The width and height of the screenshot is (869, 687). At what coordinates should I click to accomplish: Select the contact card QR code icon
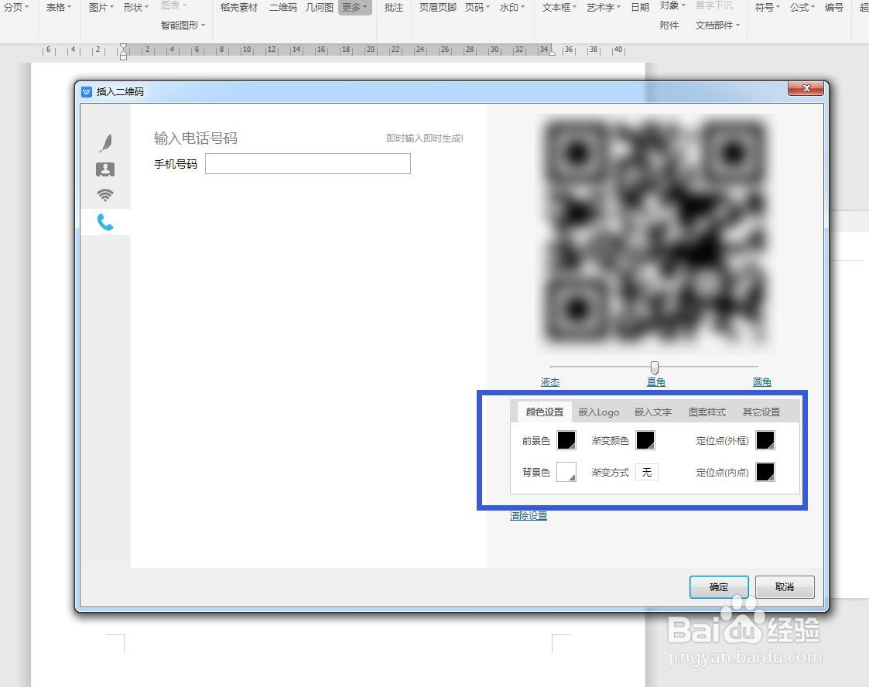[105, 169]
